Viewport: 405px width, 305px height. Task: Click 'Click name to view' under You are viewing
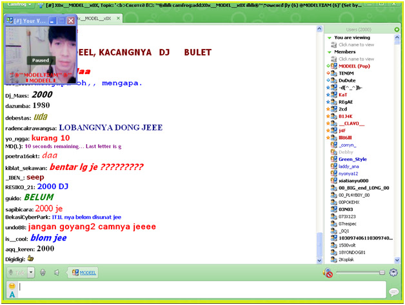tap(356, 45)
